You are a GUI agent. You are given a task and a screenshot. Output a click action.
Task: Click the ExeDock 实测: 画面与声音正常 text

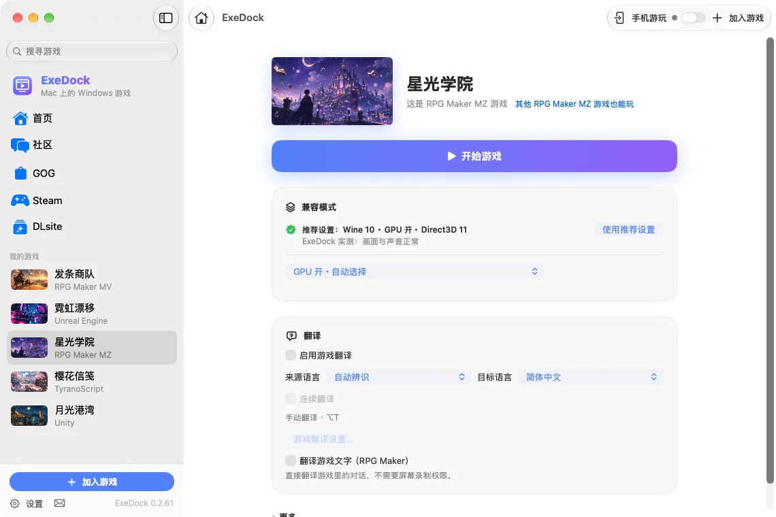tap(360, 241)
